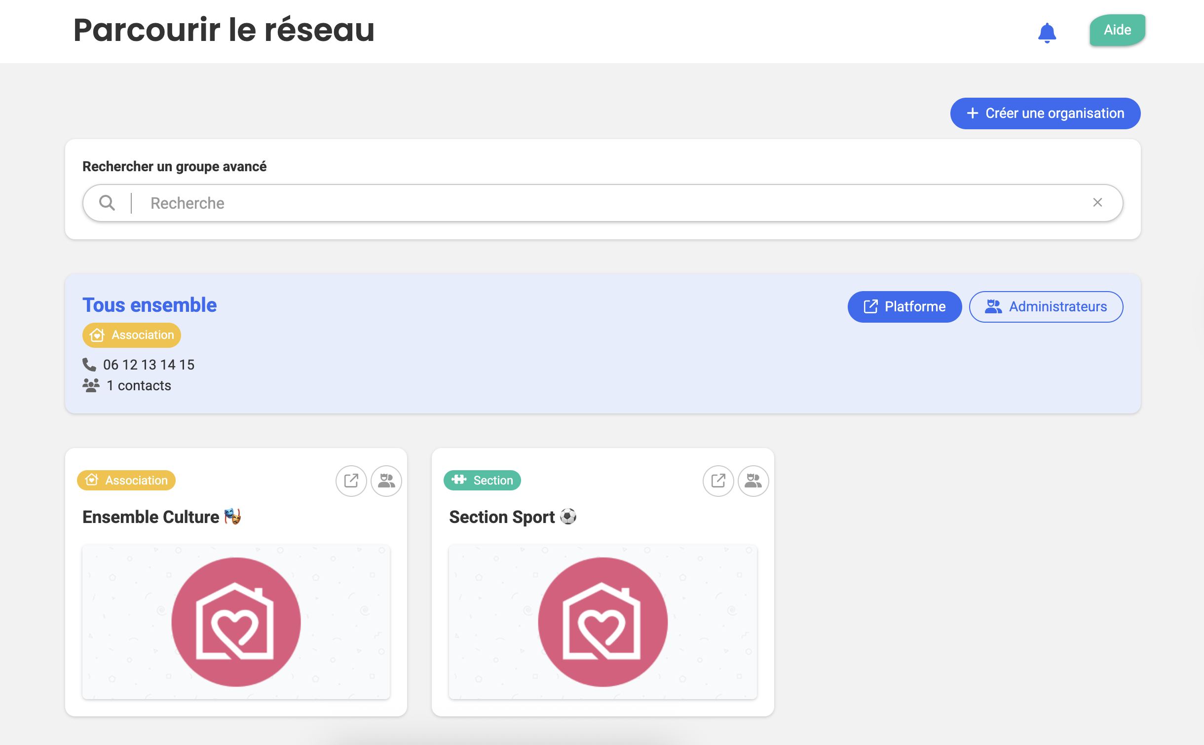1204x745 pixels.
Task: Clear search with the X icon
Action: tap(1097, 203)
